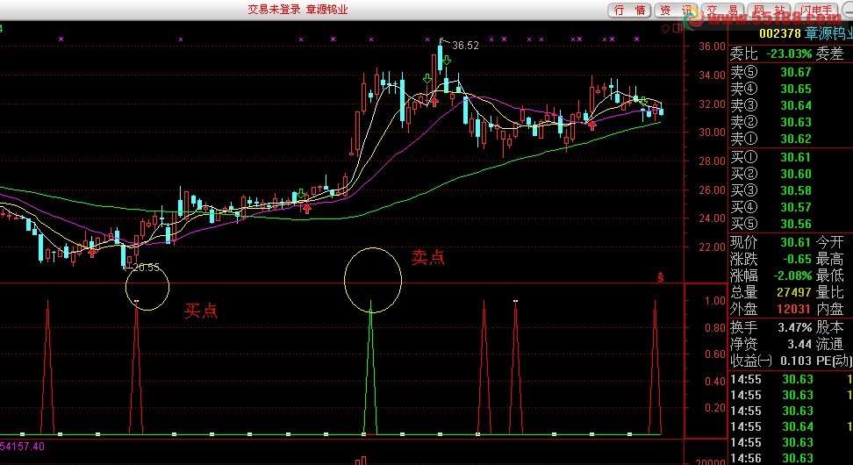Screen dimensions: 853x465
Task: Open the 网站 website button
Action: [x=769, y=11]
